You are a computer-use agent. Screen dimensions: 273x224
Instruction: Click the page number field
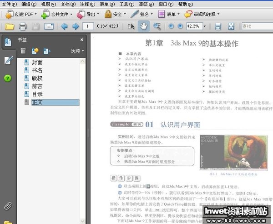point(88,26)
